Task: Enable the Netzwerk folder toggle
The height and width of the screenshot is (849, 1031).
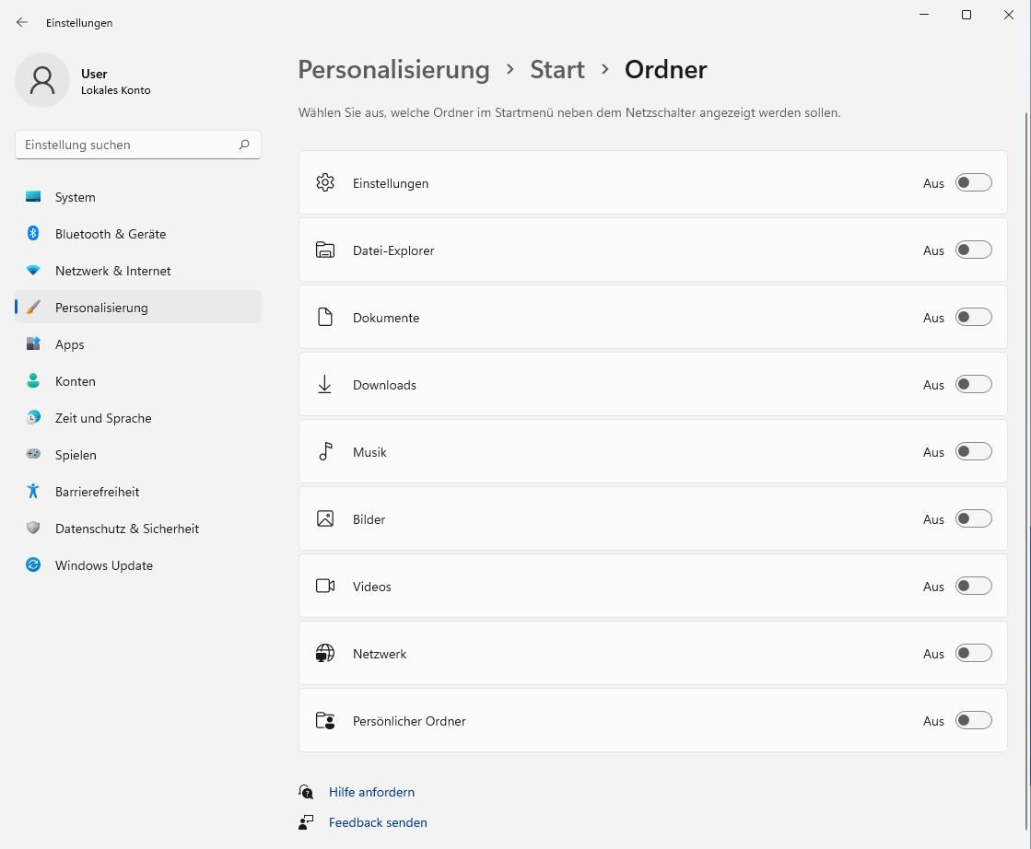Action: click(973, 653)
